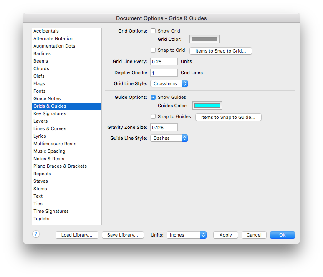Viewport: 323px width, 277px height.
Task: Select Piano Braces & Brackets category
Action: 66,166
